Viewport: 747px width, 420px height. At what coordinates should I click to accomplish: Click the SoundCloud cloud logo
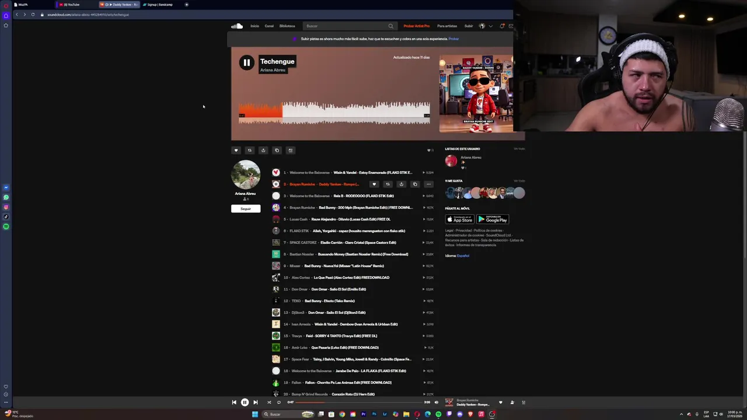tap(236, 26)
